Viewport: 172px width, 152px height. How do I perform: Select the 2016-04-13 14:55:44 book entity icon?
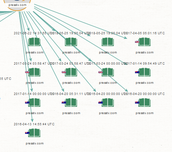point(34,133)
